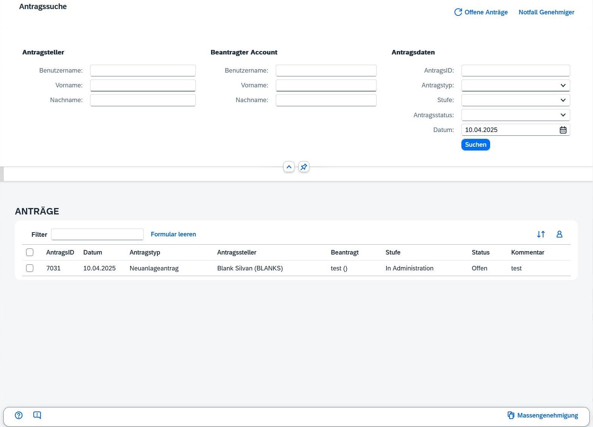Focus the Filter input field
The width and height of the screenshot is (593, 427).
pos(97,234)
